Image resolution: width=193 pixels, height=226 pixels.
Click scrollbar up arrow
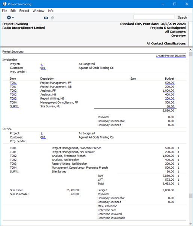click(190, 50)
